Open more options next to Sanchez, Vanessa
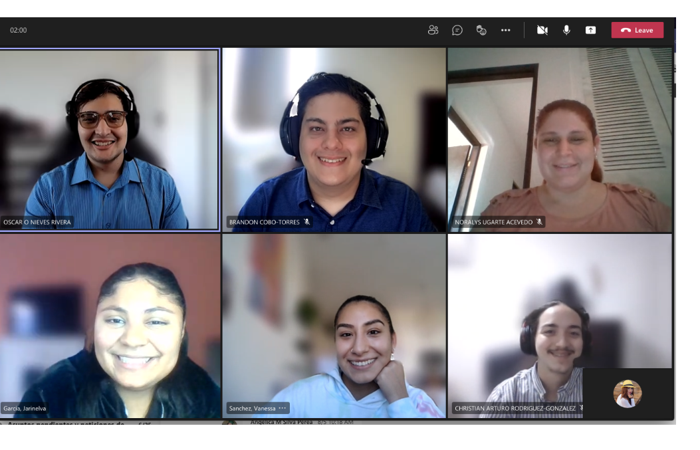This screenshot has width=700, height=450. tap(283, 408)
